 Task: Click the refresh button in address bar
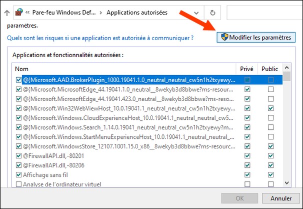coord(213,13)
